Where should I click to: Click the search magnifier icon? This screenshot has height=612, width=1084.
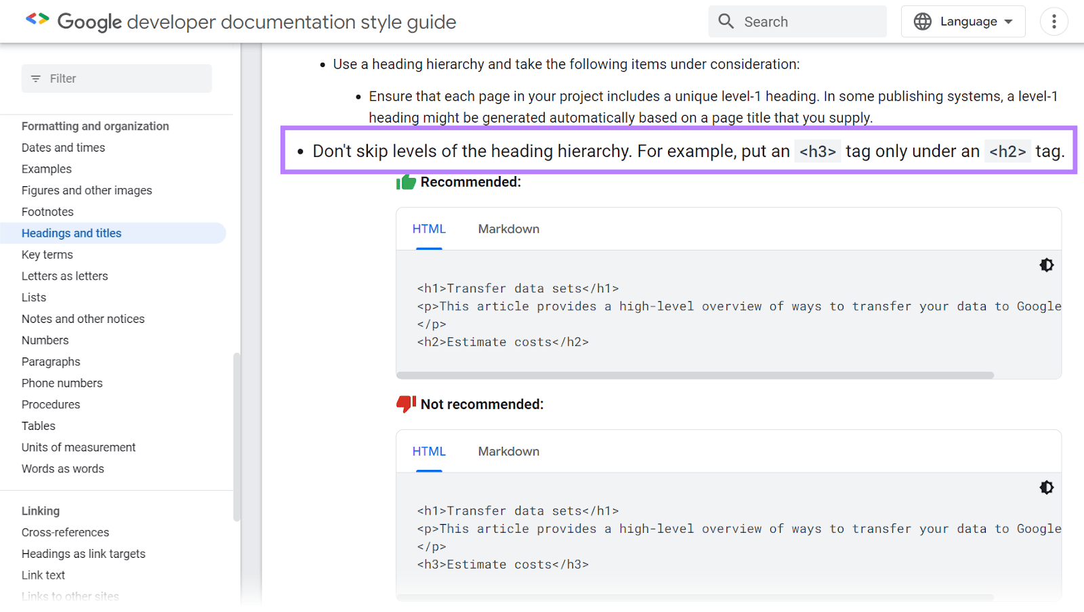[x=726, y=22]
